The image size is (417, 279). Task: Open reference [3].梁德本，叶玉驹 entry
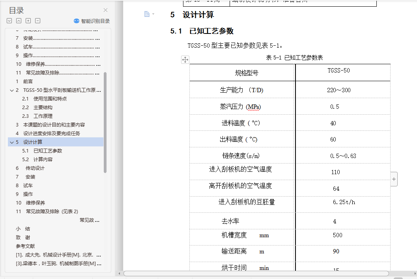pos(58,264)
